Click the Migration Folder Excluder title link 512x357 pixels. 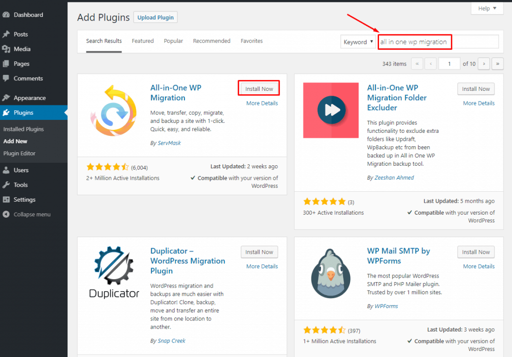pyautogui.click(x=396, y=98)
